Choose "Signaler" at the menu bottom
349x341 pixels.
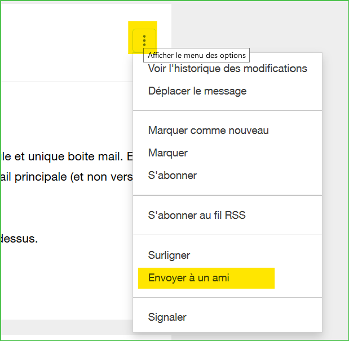[167, 317]
